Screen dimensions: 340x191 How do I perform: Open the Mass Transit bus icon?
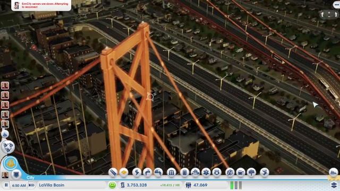click(241, 172)
